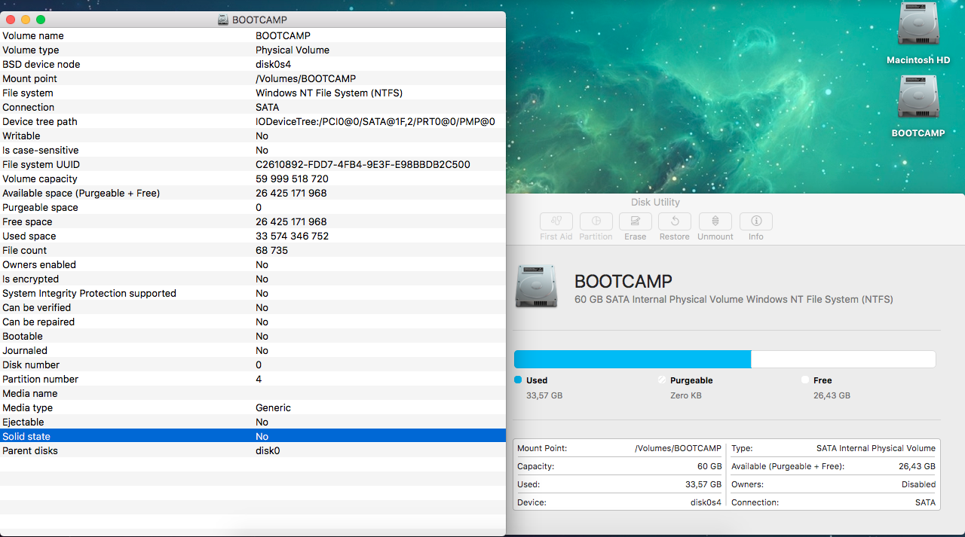This screenshot has width=965, height=537.
Task: Click the Type SATA Internal Physical Volume cell
Action: (833, 448)
